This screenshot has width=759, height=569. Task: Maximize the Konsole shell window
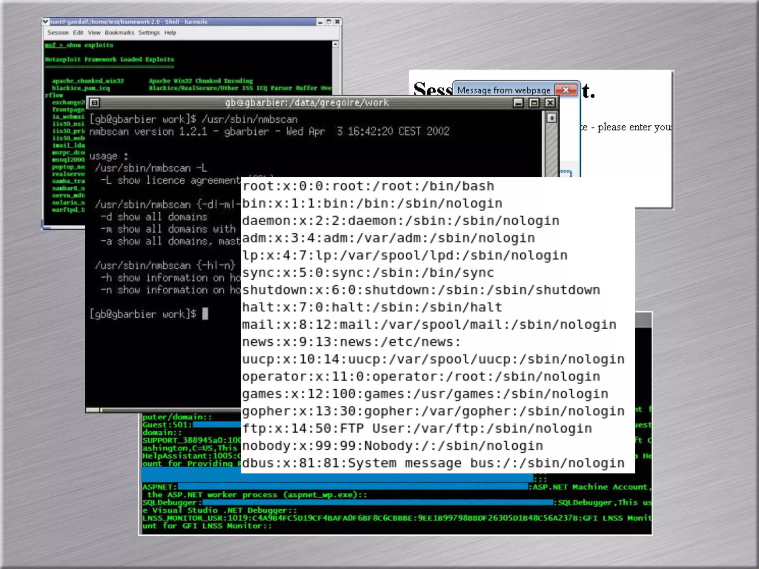[329, 22]
